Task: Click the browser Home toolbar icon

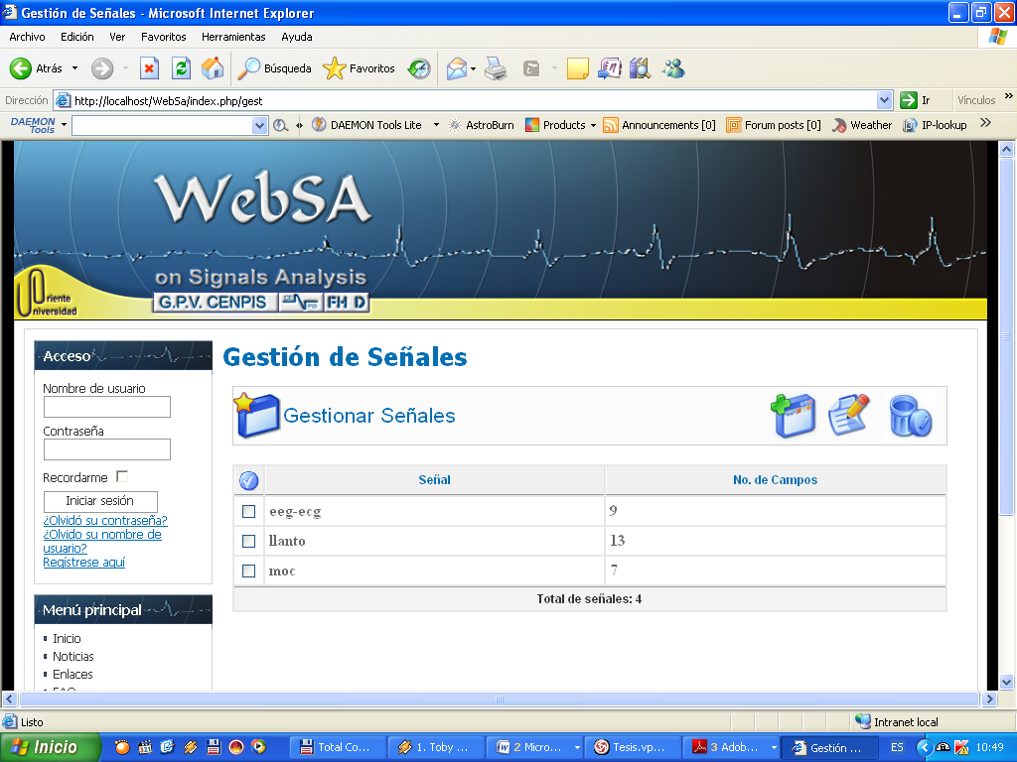Action: click(x=213, y=68)
